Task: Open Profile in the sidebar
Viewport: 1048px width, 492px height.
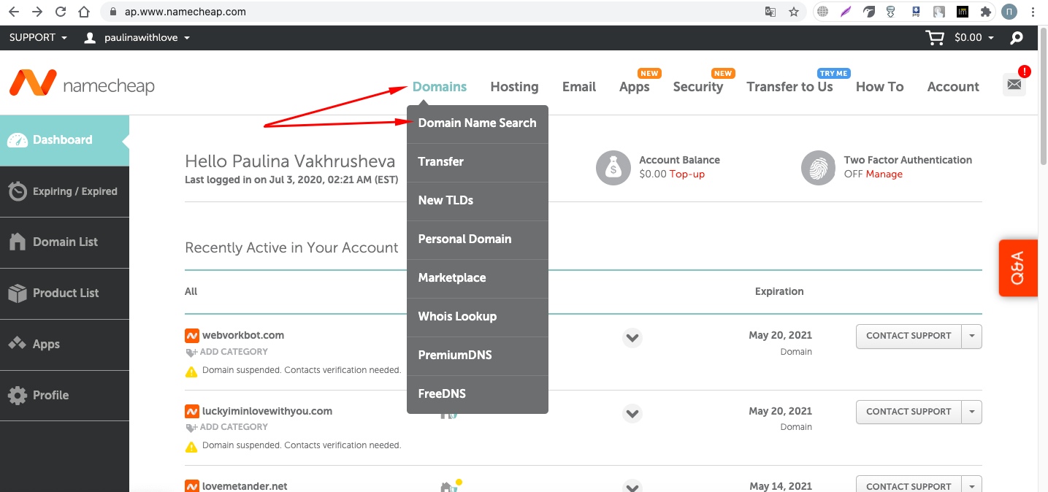Action: click(x=64, y=396)
